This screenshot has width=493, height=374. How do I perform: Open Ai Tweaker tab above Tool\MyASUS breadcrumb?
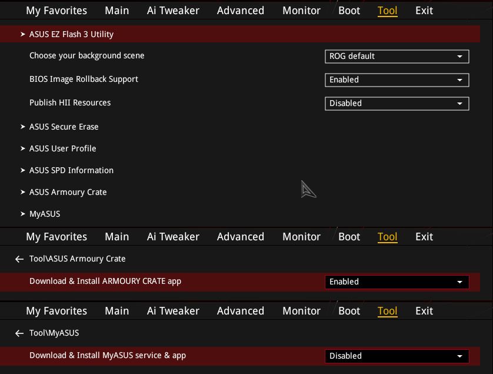click(x=173, y=311)
